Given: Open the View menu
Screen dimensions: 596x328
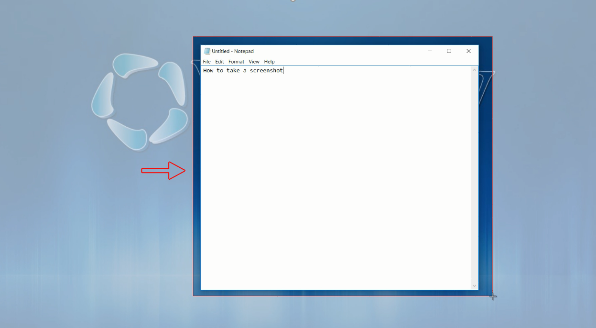Looking at the screenshot, I should (x=254, y=62).
